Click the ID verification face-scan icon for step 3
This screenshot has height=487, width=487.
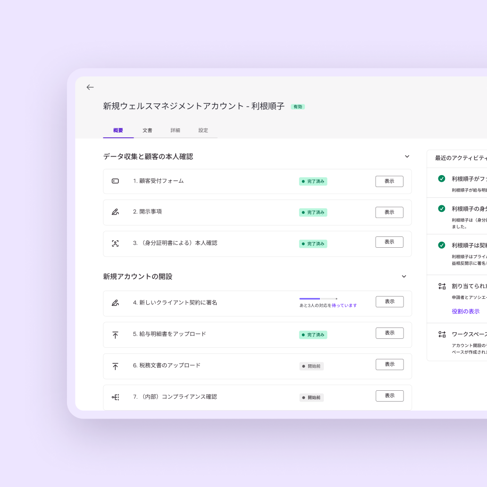point(116,243)
